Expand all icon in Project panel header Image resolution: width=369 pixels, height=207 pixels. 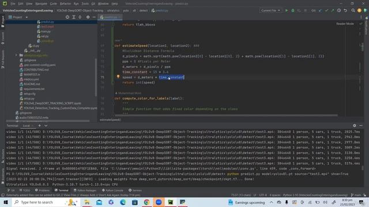[x=74, y=17]
